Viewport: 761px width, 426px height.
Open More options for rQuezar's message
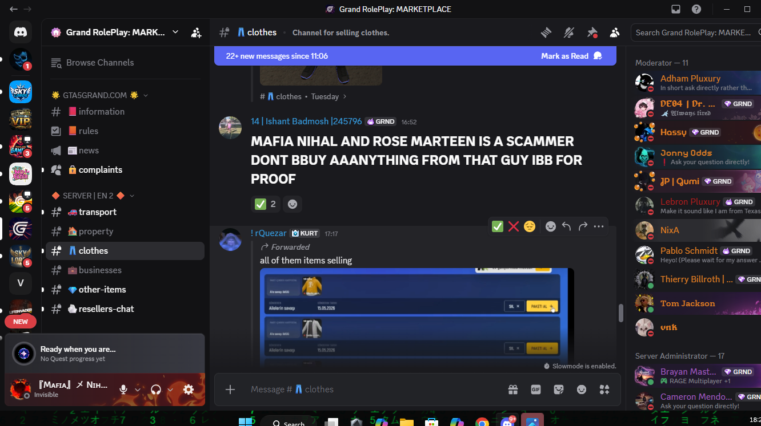[x=599, y=226]
